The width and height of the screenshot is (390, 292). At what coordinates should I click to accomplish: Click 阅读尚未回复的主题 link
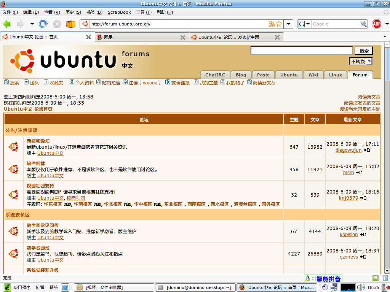pyautogui.click(x=360, y=109)
